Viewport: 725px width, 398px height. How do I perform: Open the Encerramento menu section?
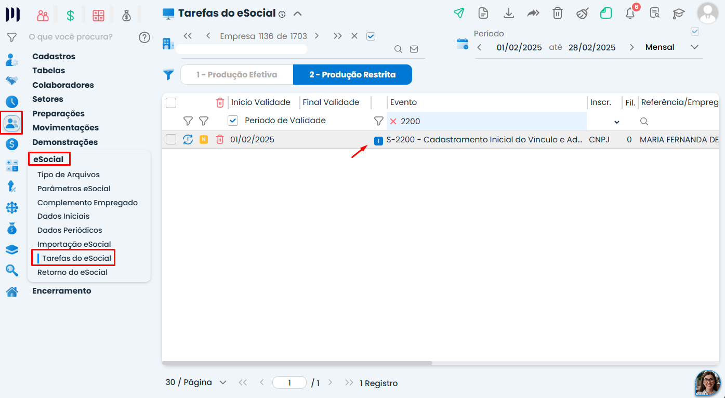[62, 291]
